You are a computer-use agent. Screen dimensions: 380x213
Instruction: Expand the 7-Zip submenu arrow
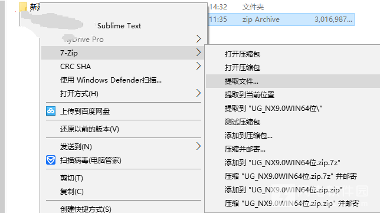point(198,53)
